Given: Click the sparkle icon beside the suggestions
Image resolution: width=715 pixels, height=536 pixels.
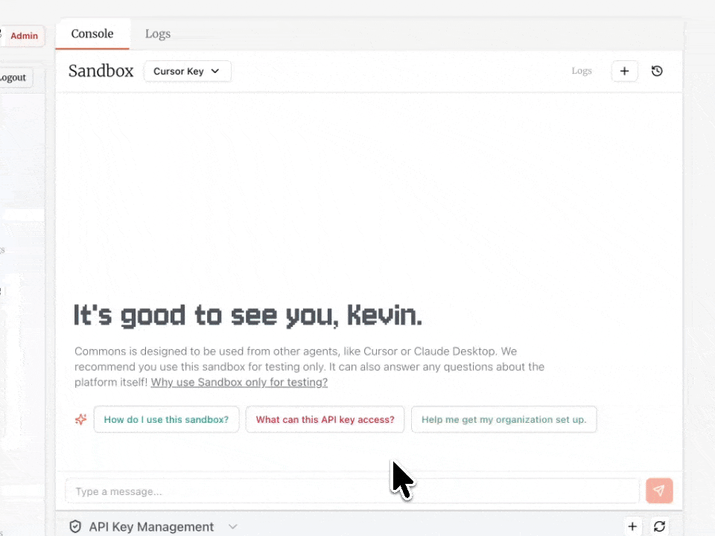Looking at the screenshot, I should coord(80,420).
